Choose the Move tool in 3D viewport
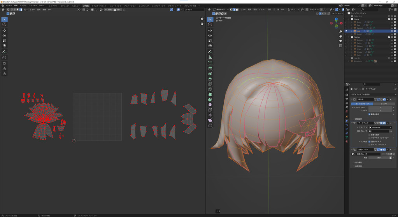 click(x=210, y=30)
